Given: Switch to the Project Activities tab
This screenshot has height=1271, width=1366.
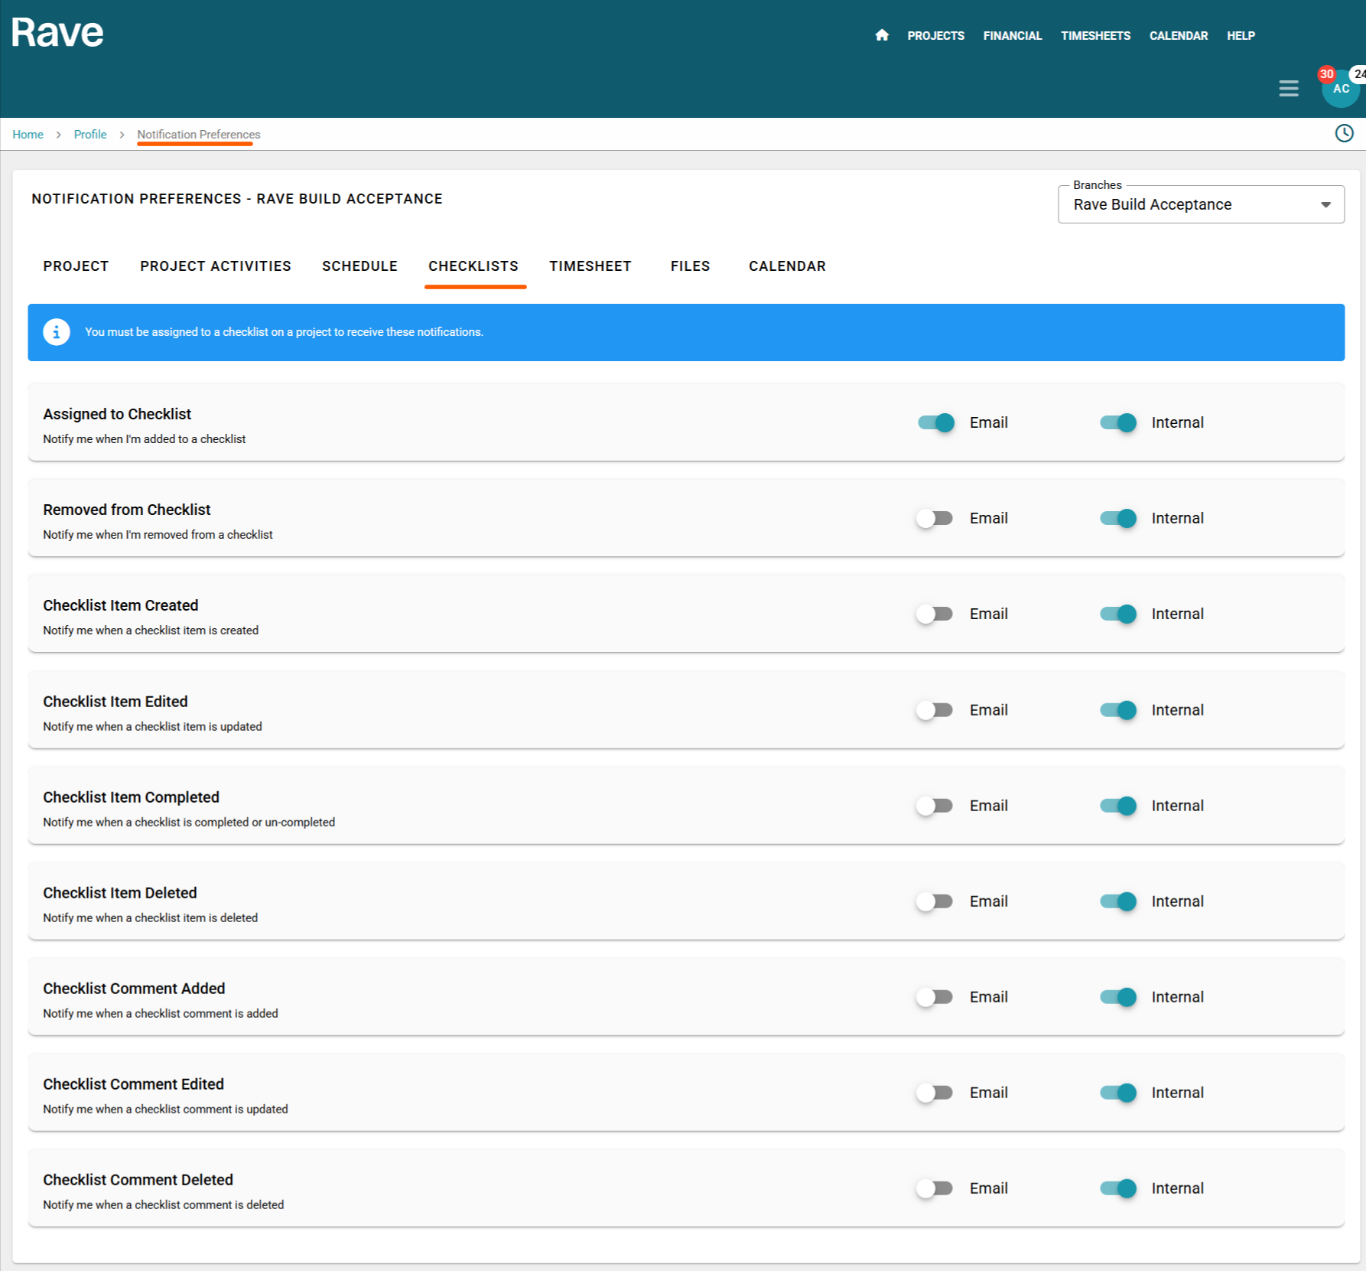Looking at the screenshot, I should pyautogui.click(x=215, y=266).
